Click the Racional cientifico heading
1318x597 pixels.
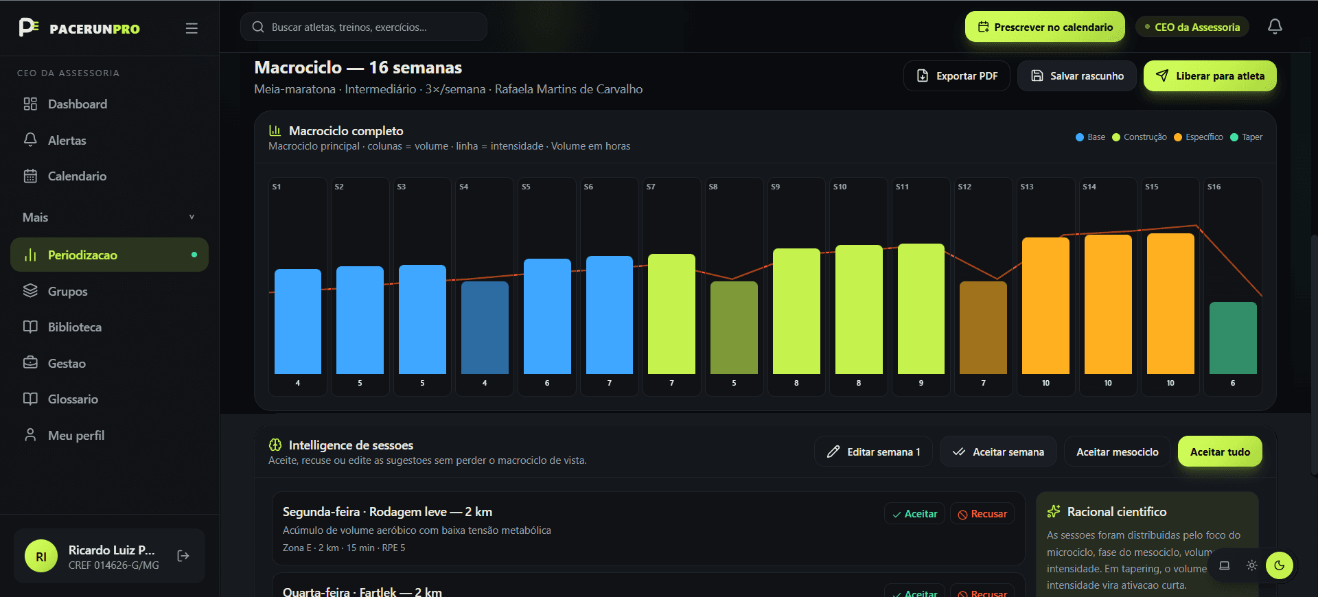1117,511
